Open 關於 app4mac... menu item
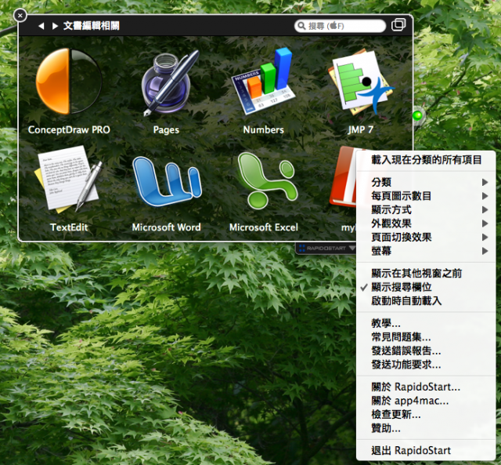The width and height of the screenshot is (501, 465). (426, 401)
